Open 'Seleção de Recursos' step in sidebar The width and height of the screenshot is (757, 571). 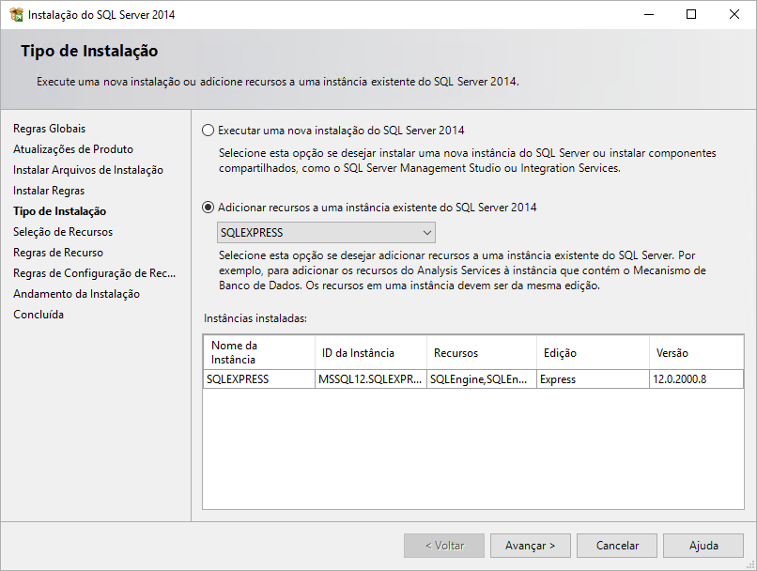pyautogui.click(x=63, y=232)
